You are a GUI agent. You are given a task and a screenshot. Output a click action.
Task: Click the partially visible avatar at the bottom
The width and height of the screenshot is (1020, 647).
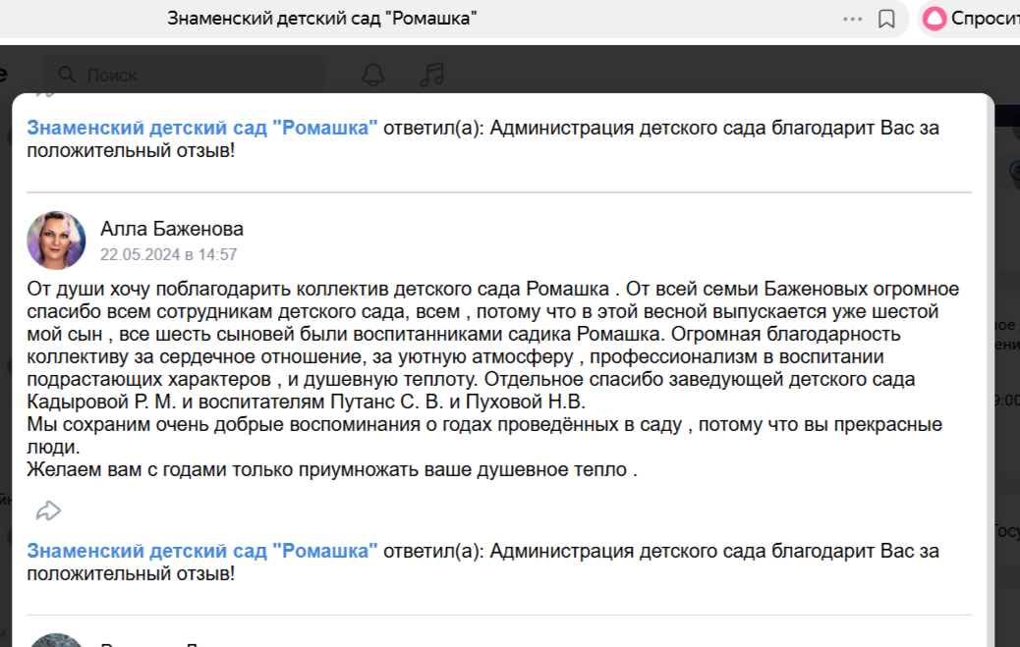pos(56,640)
